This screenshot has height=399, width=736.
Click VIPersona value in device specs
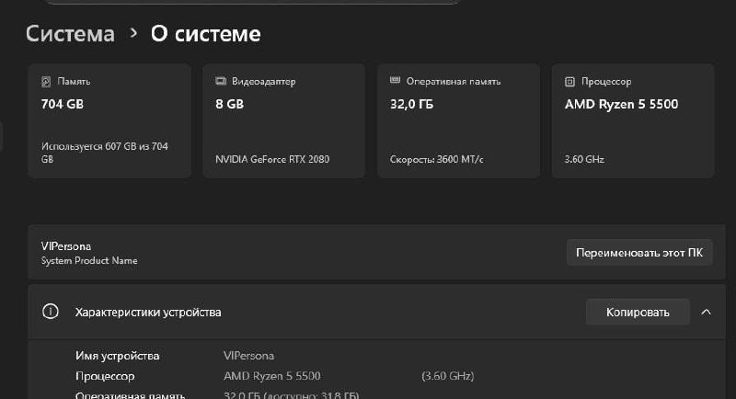[248, 356]
